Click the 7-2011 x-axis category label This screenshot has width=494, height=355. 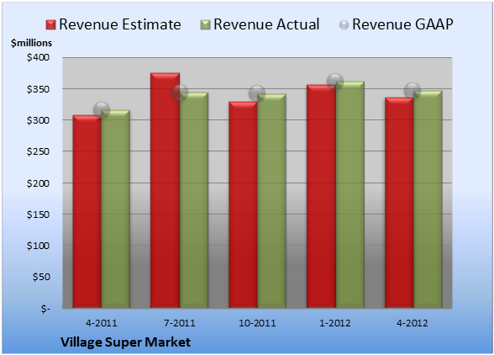click(180, 323)
